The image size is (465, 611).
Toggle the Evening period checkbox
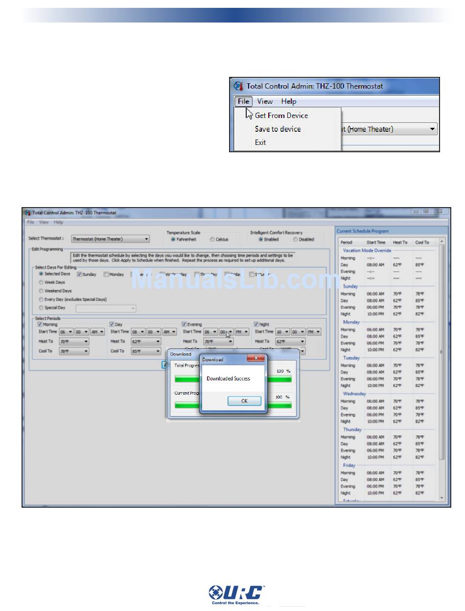(185, 324)
